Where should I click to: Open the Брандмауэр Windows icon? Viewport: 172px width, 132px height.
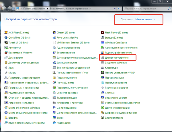pyautogui.click(x=6, y=53)
